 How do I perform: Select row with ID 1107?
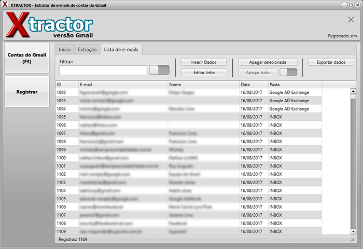point(188,215)
